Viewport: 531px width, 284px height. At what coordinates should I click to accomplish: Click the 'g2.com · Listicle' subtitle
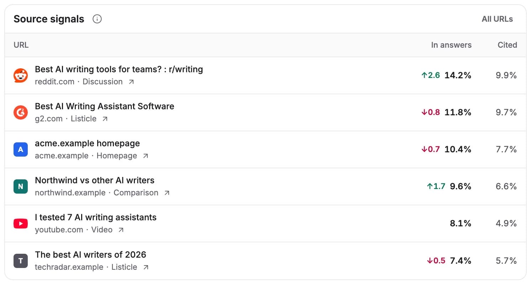coord(65,119)
